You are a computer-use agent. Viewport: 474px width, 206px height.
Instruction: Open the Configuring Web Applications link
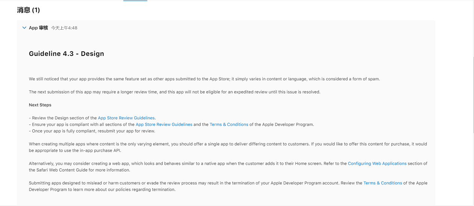(x=377, y=164)
